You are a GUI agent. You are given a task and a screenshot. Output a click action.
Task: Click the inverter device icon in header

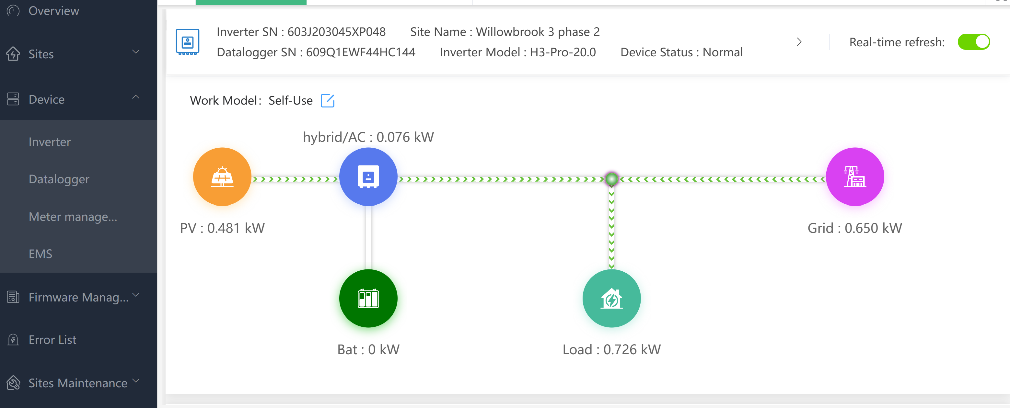click(x=187, y=41)
